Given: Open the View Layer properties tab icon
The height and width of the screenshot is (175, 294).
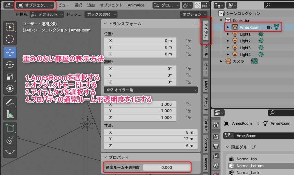Looking at the screenshot, I should 216,156.
